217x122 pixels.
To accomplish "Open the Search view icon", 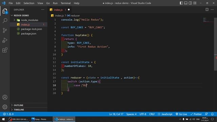I will [5, 21].
